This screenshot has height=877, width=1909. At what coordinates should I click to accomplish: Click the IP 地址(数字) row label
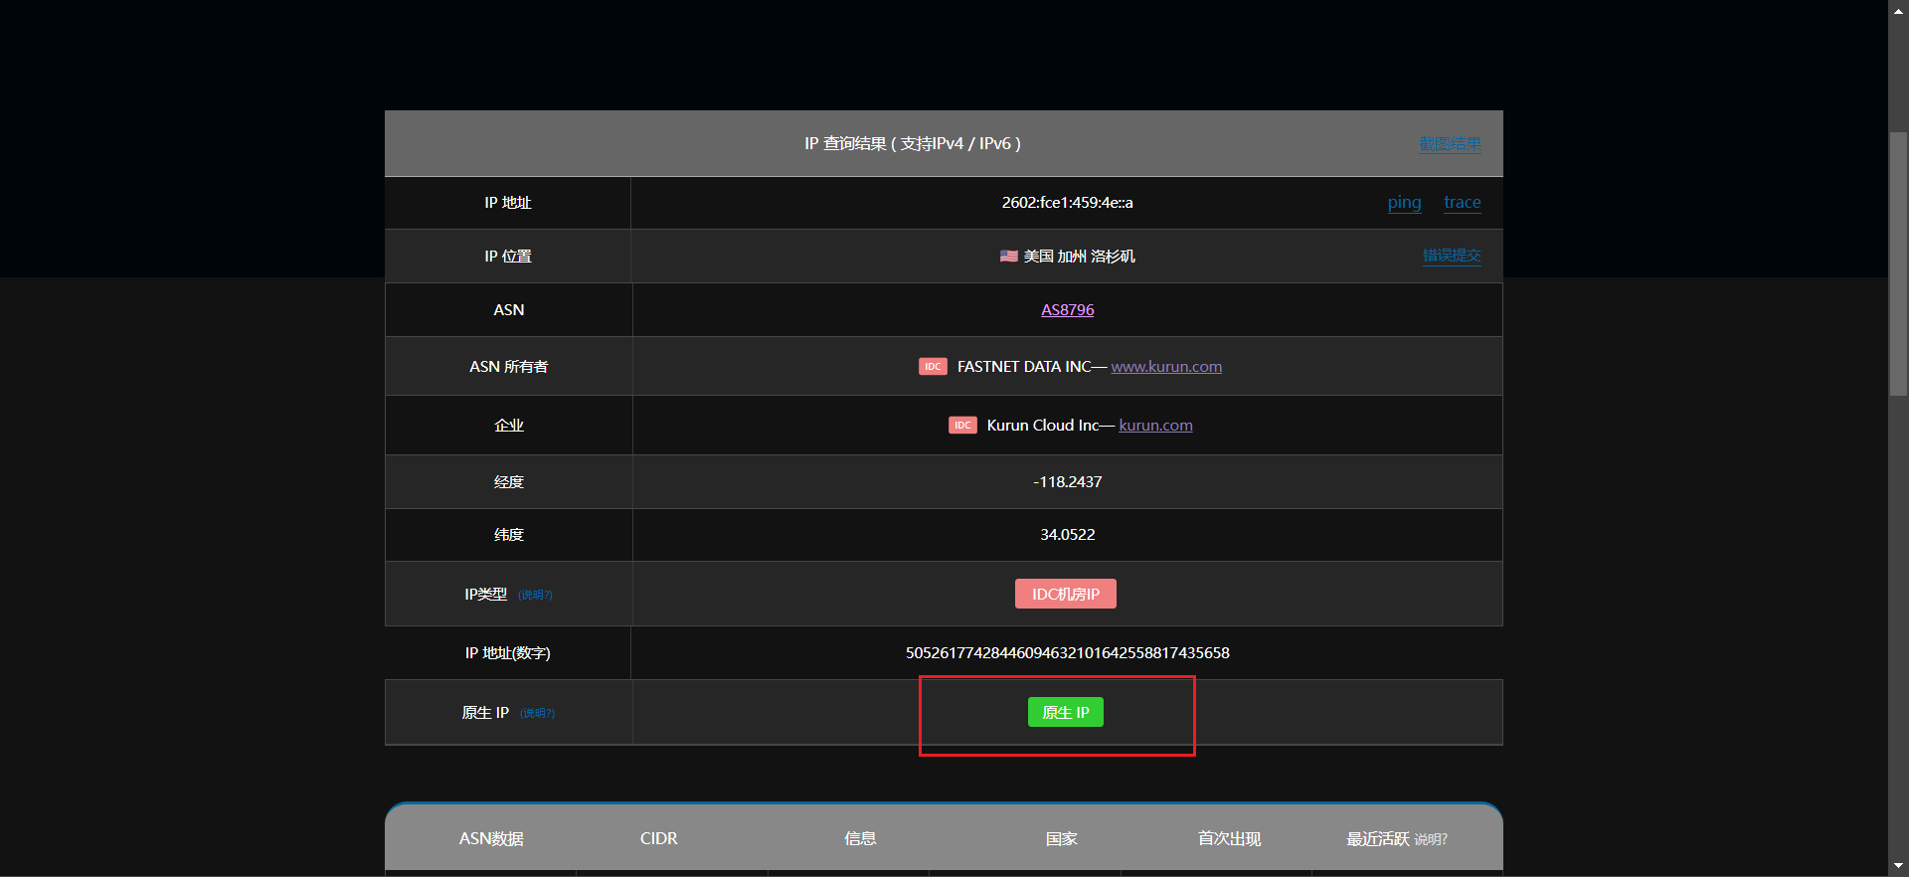[x=507, y=653]
